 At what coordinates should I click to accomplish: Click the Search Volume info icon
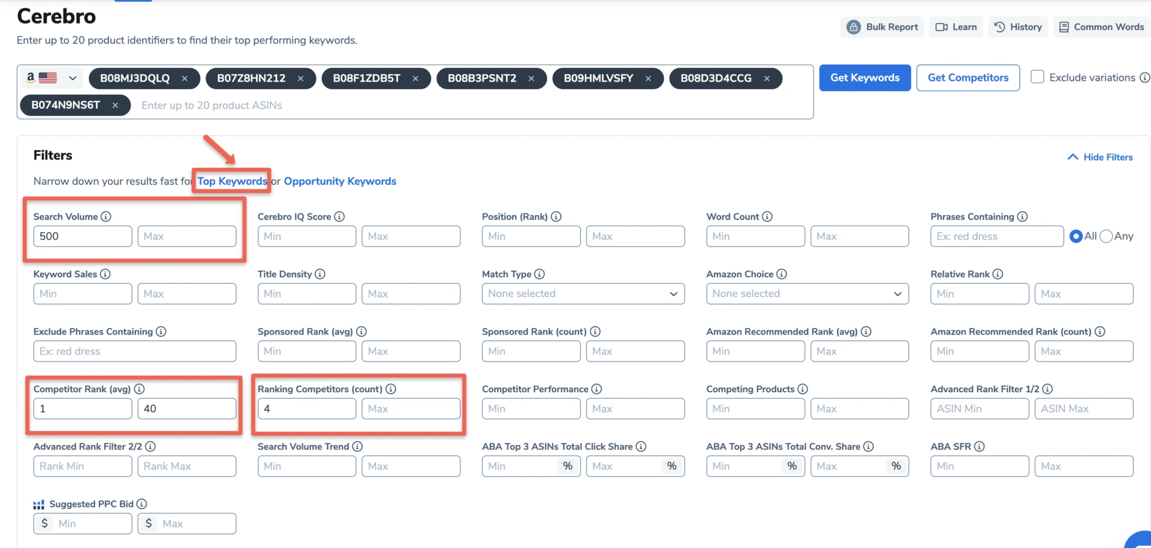[107, 217]
